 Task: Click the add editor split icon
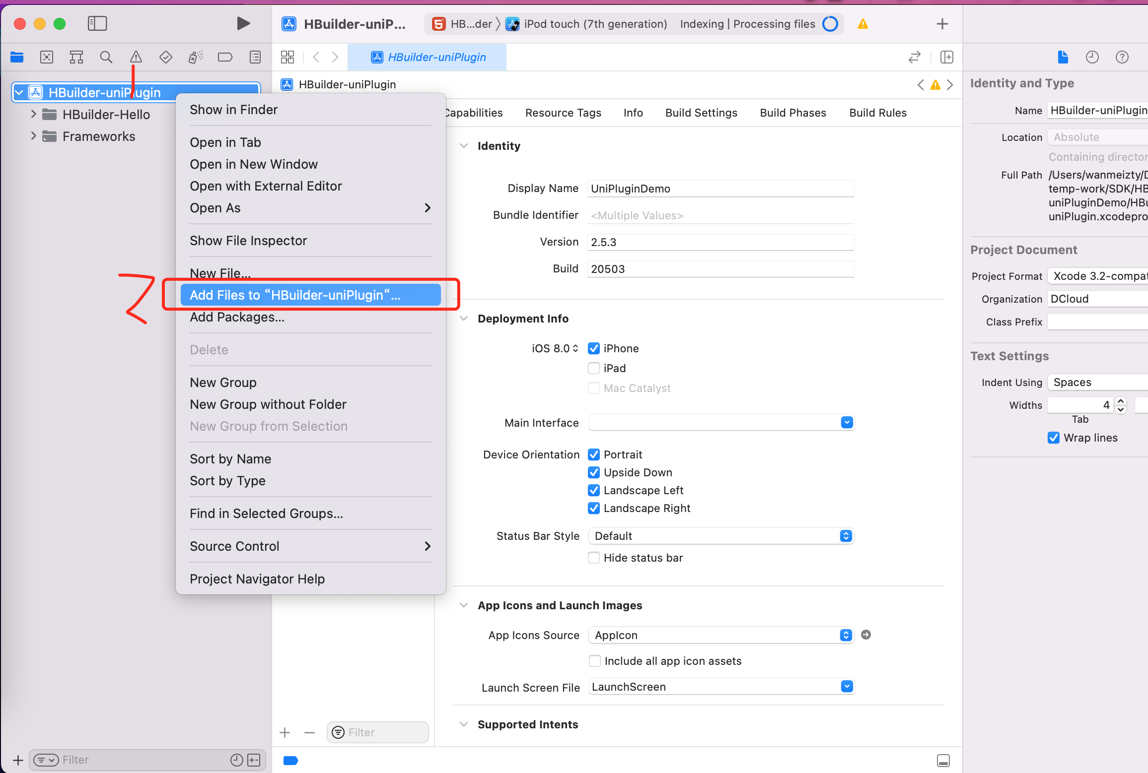(x=946, y=57)
